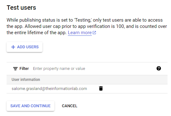Click the filter lines icon
The image size is (171, 116).
tap(15, 69)
